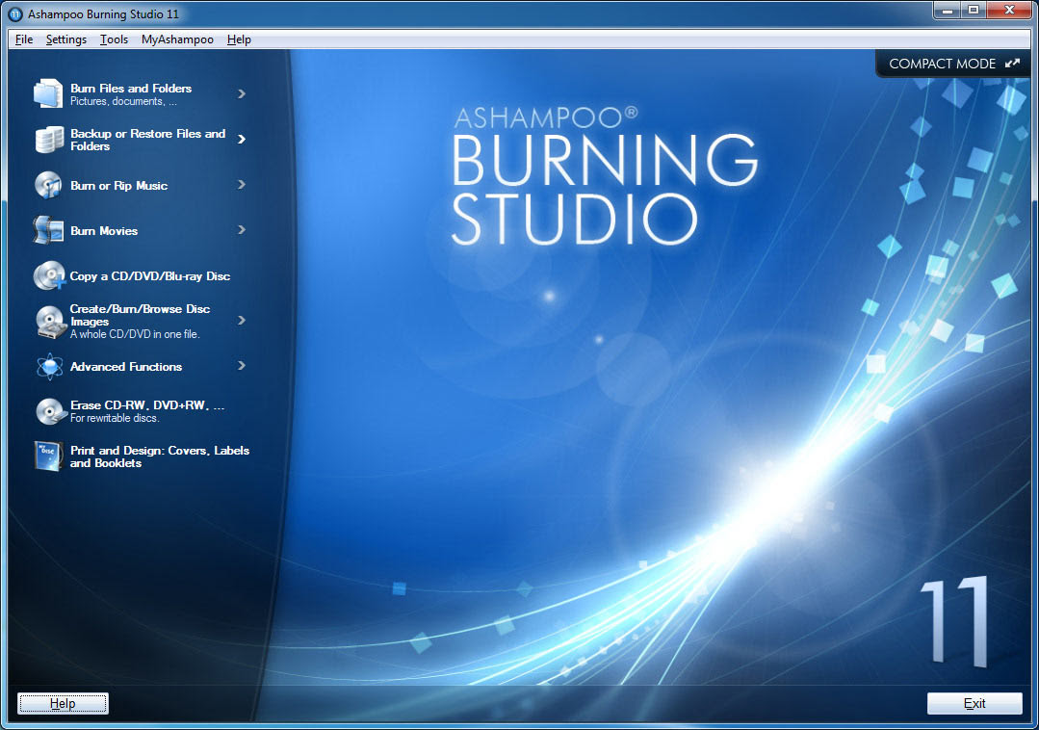Open the Settings menu

coord(66,39)
